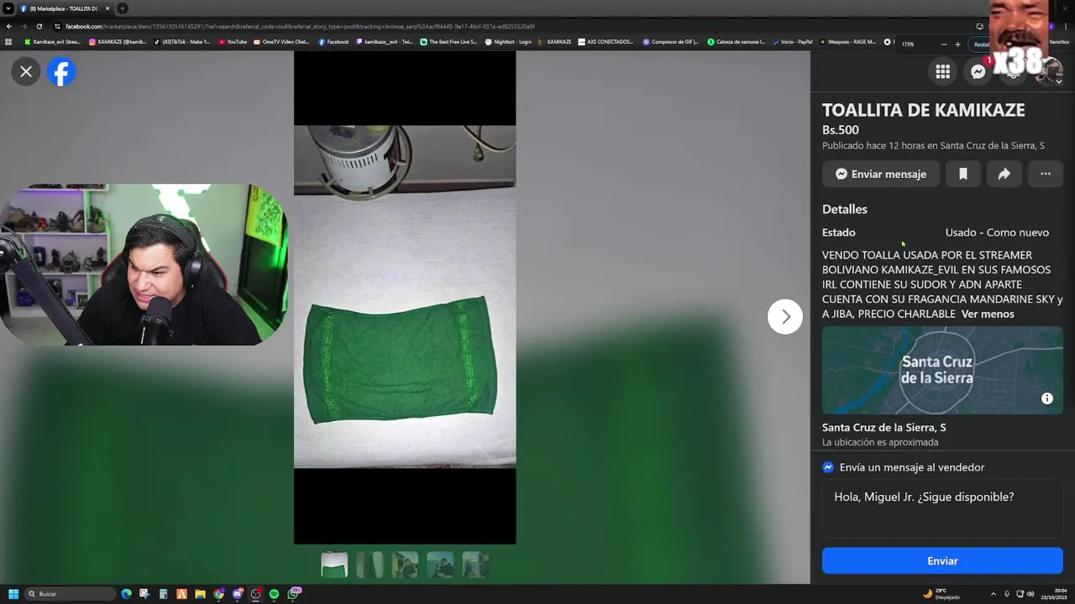Save listing with bookmark icon
This screenshot has height=604, width=1075.
click(x=963, y=174)
